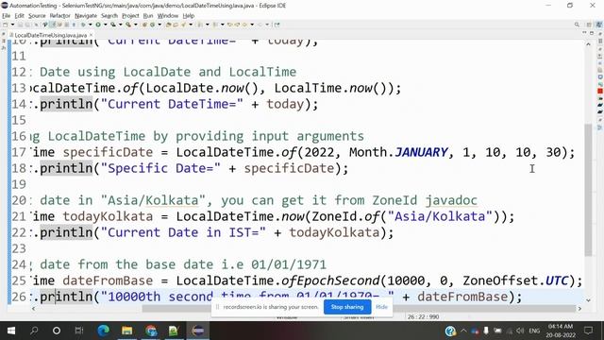Click specificDate variable in line 18
The image size is (604, 340).
tap(290, 168)
